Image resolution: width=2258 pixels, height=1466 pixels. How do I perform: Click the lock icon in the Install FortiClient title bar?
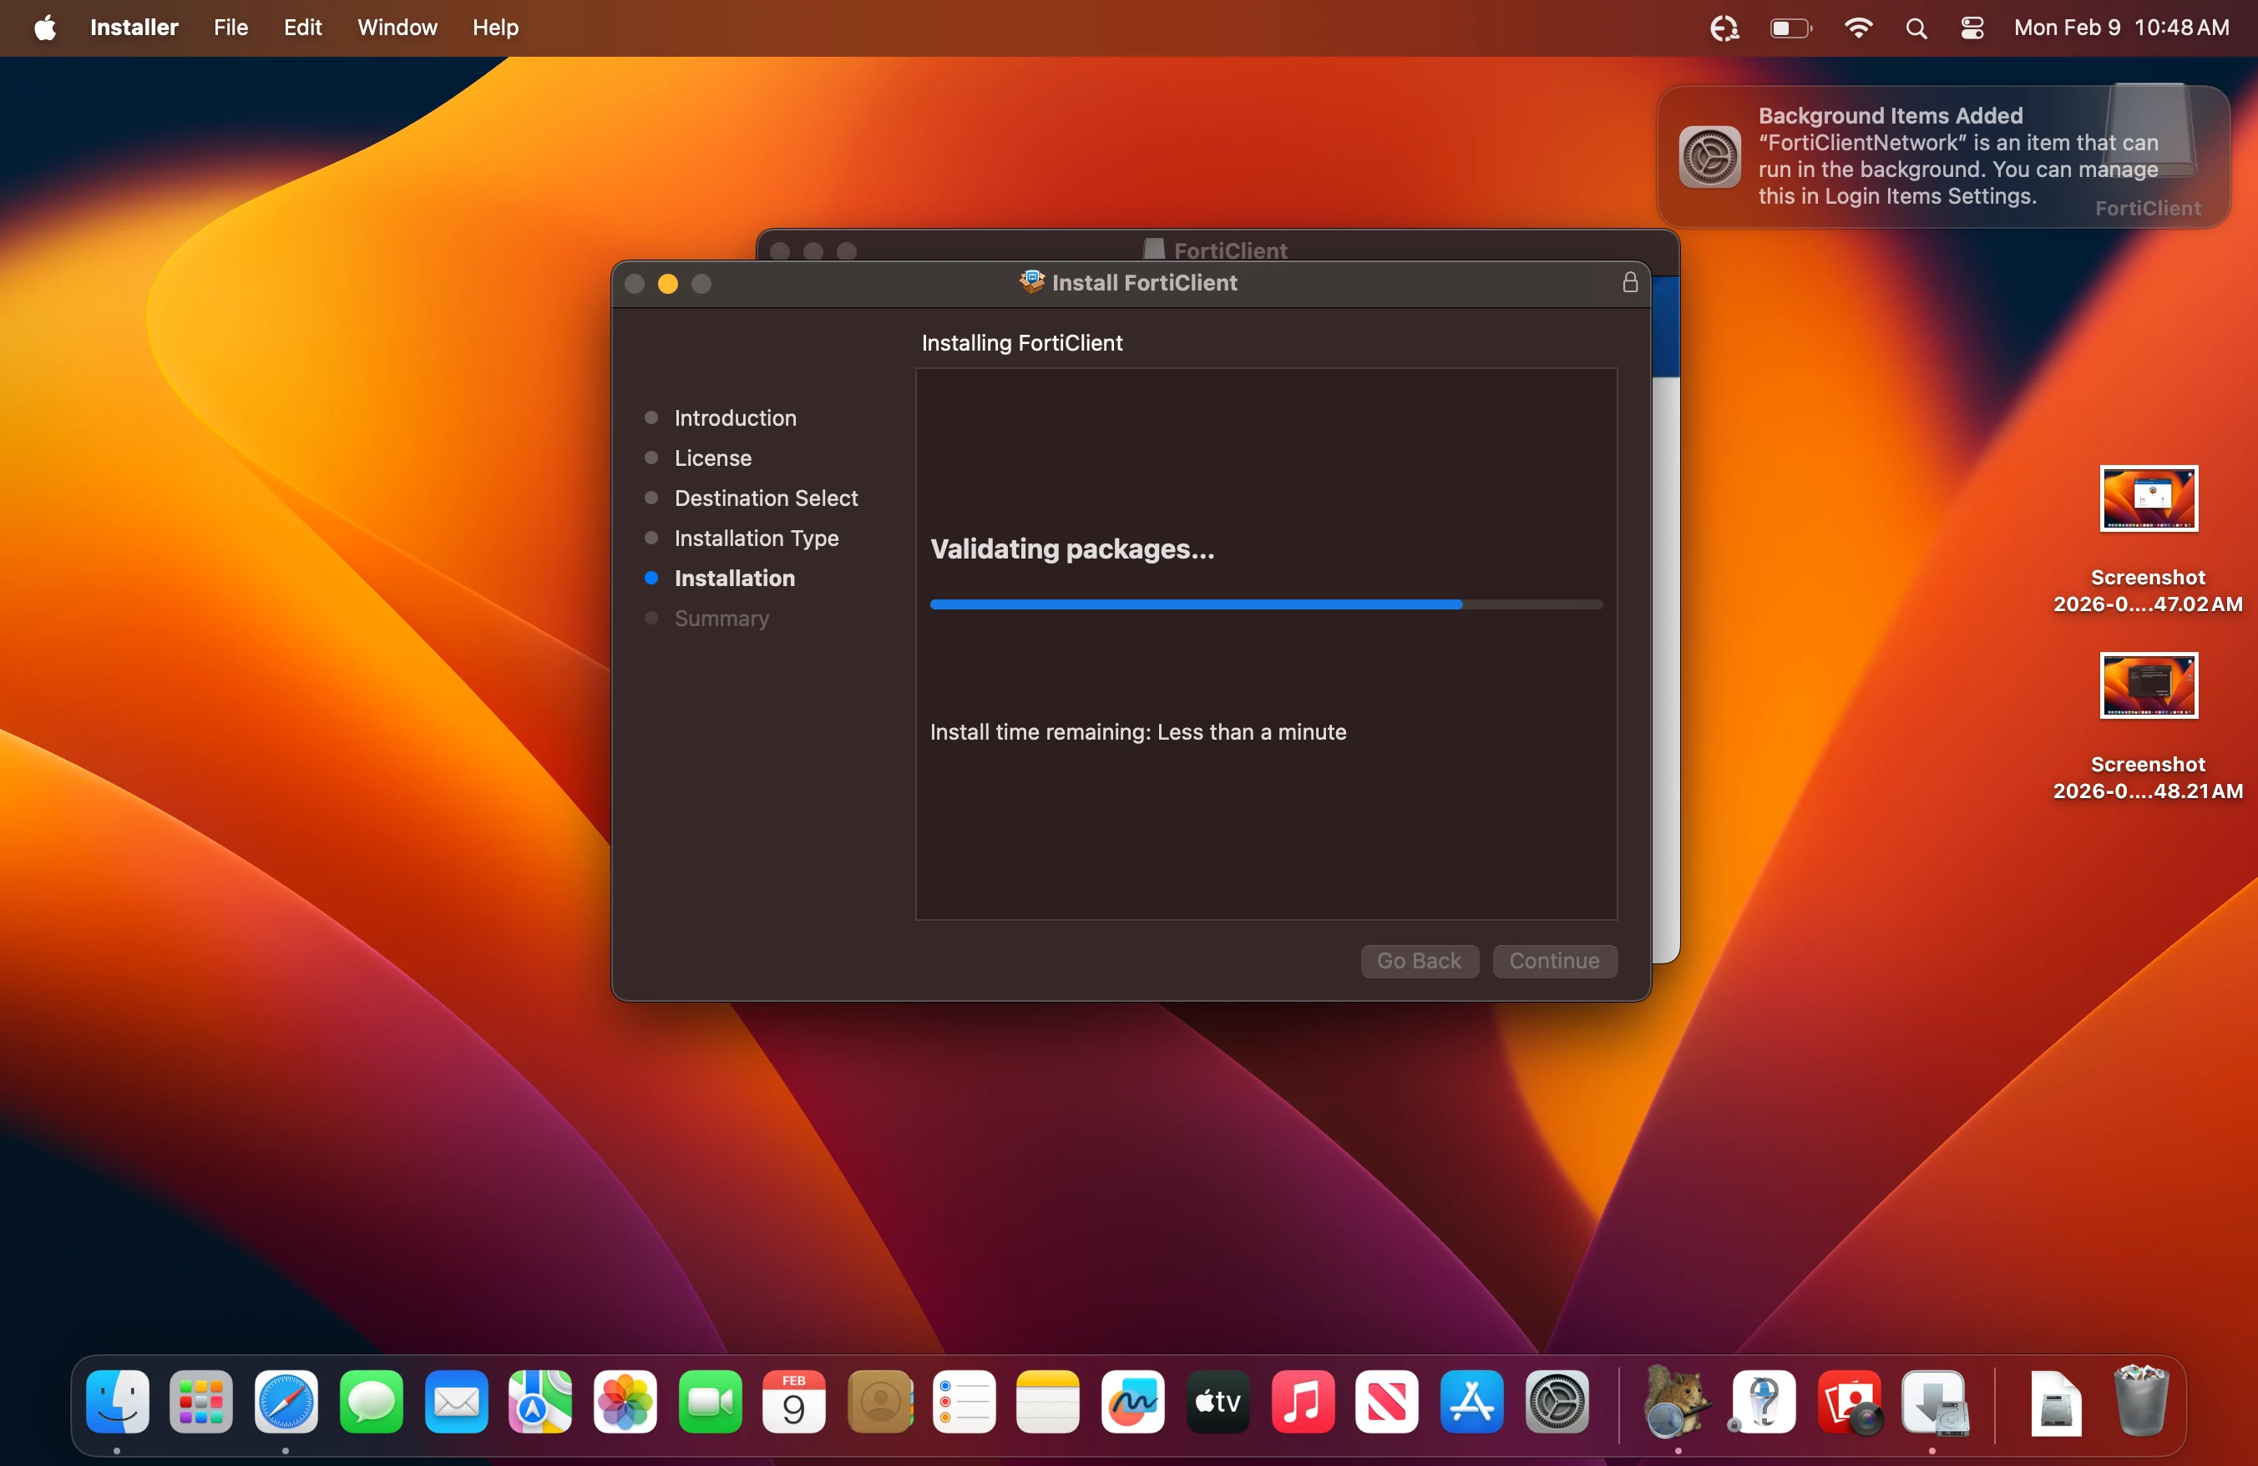pyautogui.click(x=1630, y=282)
